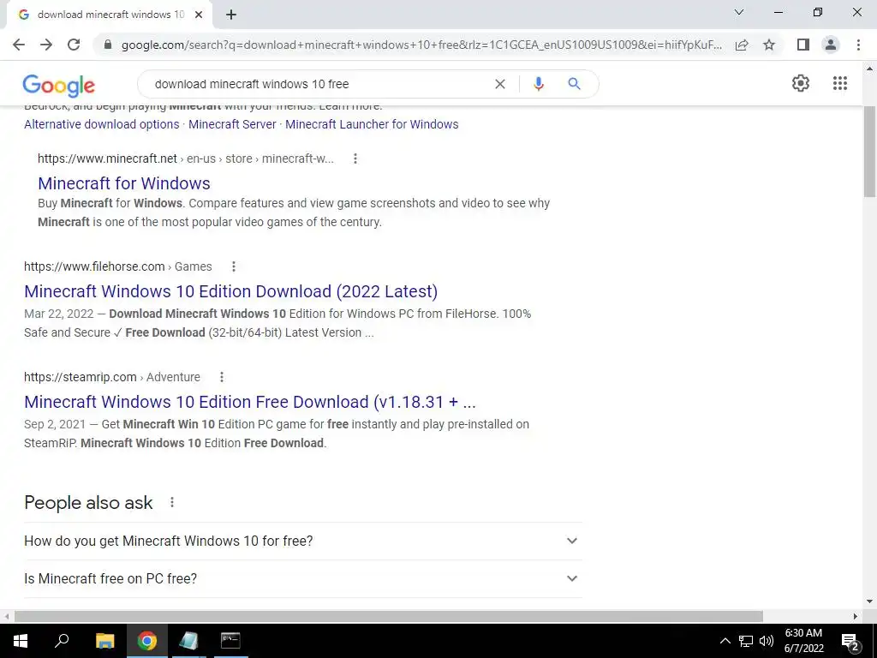Expand 'How do you get Minecraft Windows 10 for free?'
The height and width of the screenshot is (658, 877).
(303, 541)
